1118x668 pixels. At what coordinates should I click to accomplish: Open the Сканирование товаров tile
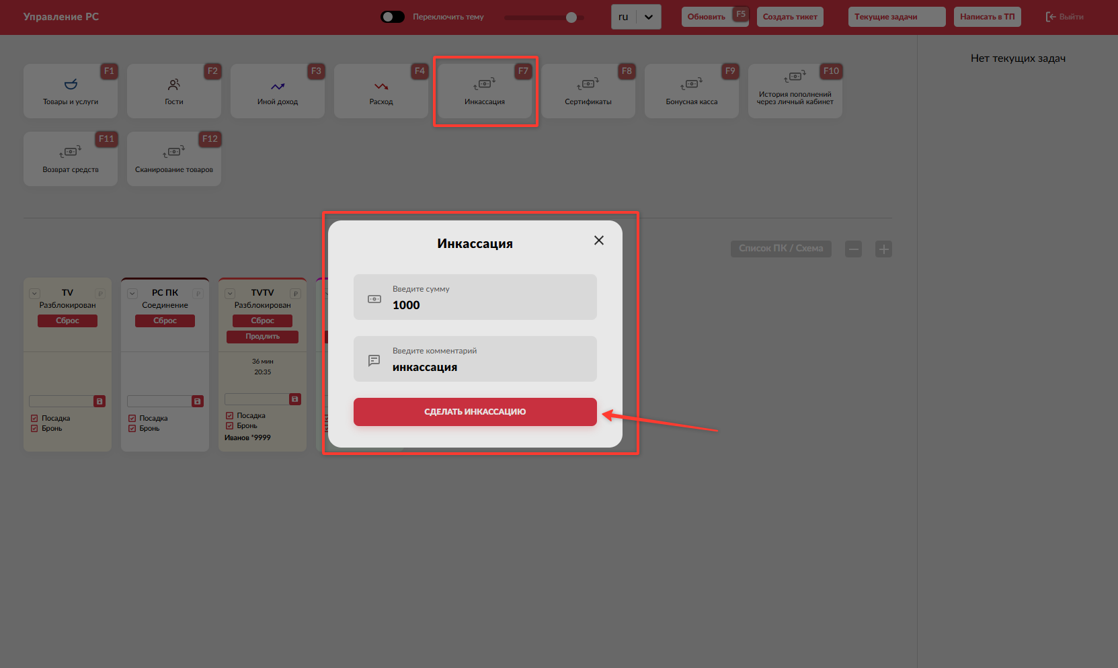(x=174, y=159)
